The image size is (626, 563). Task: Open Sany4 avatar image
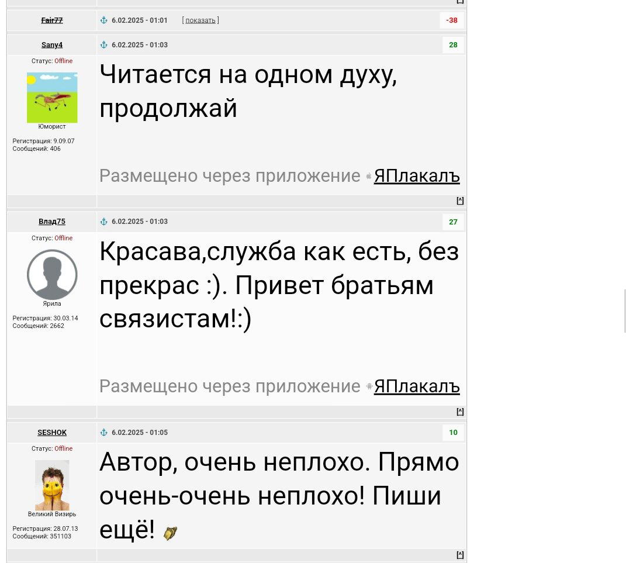tap(52, 98)
